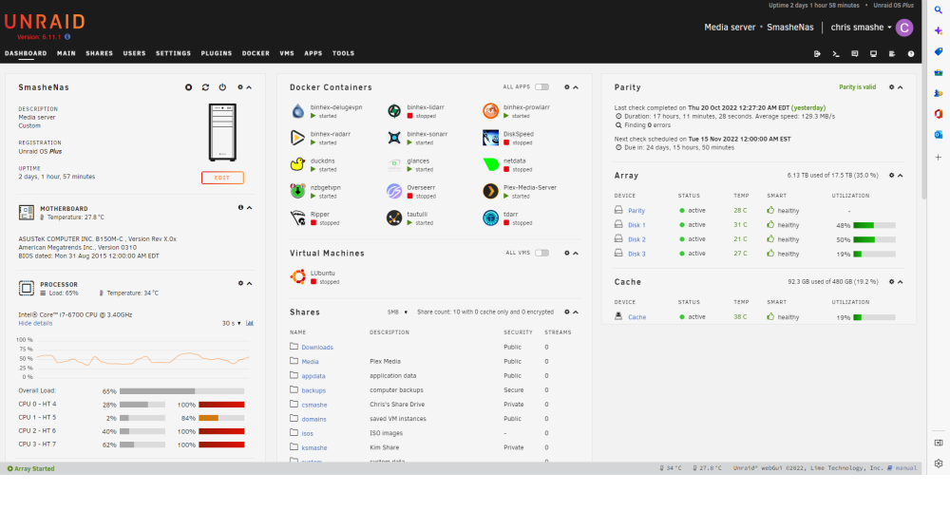
Task: Click the Cache utilization bar
Action: click(874, 317)
